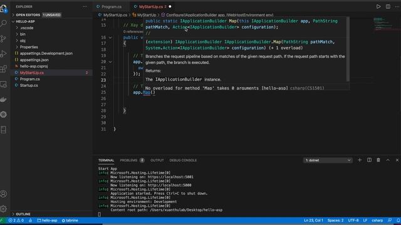The width and height of the screenshot is (401, 225).
Task: Collapse the code fold at line 20
Action: (x=110, y=62)
